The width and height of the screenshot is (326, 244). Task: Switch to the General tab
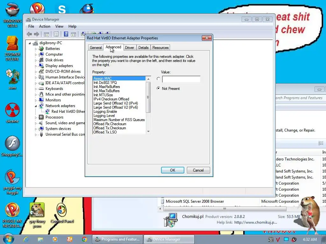click(96, 48)
